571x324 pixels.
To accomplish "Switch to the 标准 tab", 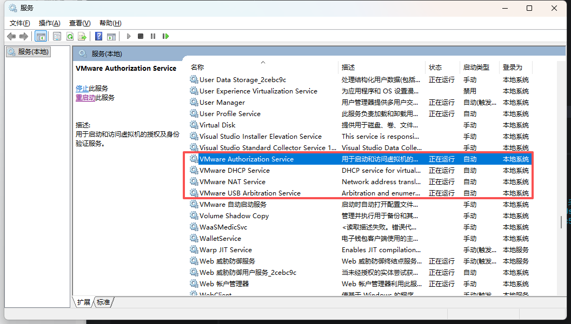I will (103, 302).
